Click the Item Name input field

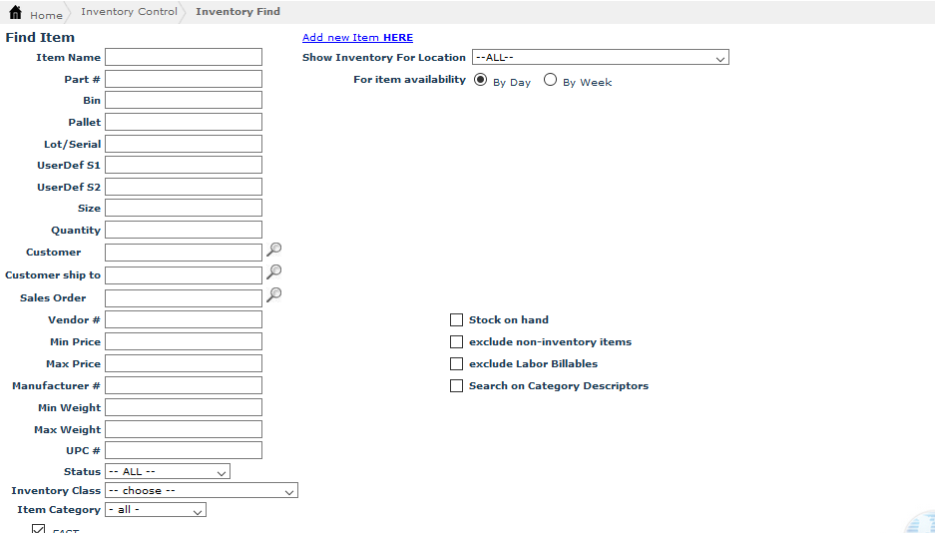click(184, 58)
